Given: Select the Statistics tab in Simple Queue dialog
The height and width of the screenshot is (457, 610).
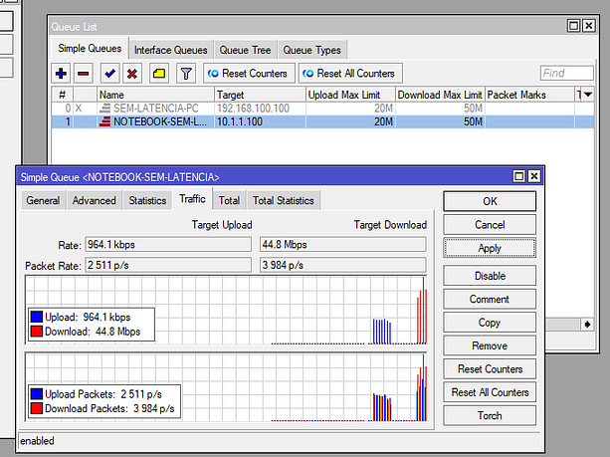Looking at the screenshot, I should 147,200.
